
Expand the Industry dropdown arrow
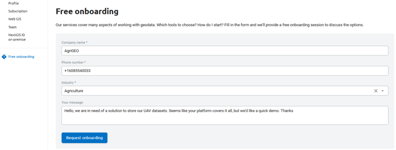coord(382,91)
